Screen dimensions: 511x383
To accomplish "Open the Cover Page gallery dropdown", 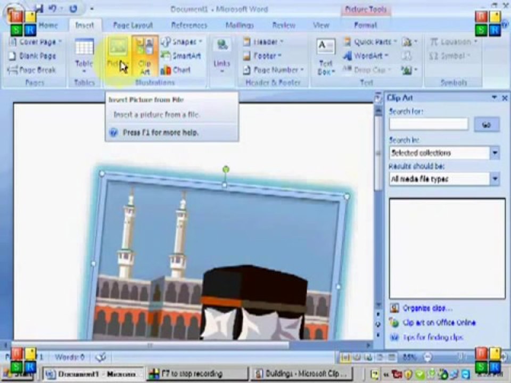I will (35, 42).
